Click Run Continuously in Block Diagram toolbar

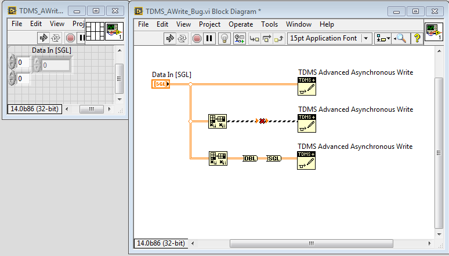(x=182, y=38)
